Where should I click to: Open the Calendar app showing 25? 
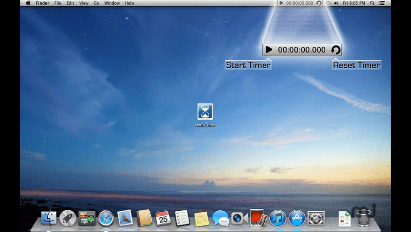tap(163, 218)
